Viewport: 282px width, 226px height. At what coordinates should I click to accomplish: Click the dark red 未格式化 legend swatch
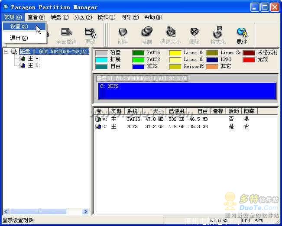(249, 53)
